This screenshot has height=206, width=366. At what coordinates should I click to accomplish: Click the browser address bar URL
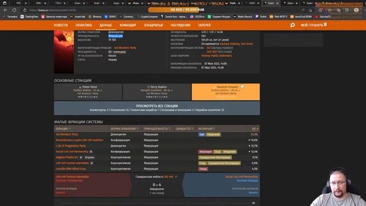click(53, 10)
